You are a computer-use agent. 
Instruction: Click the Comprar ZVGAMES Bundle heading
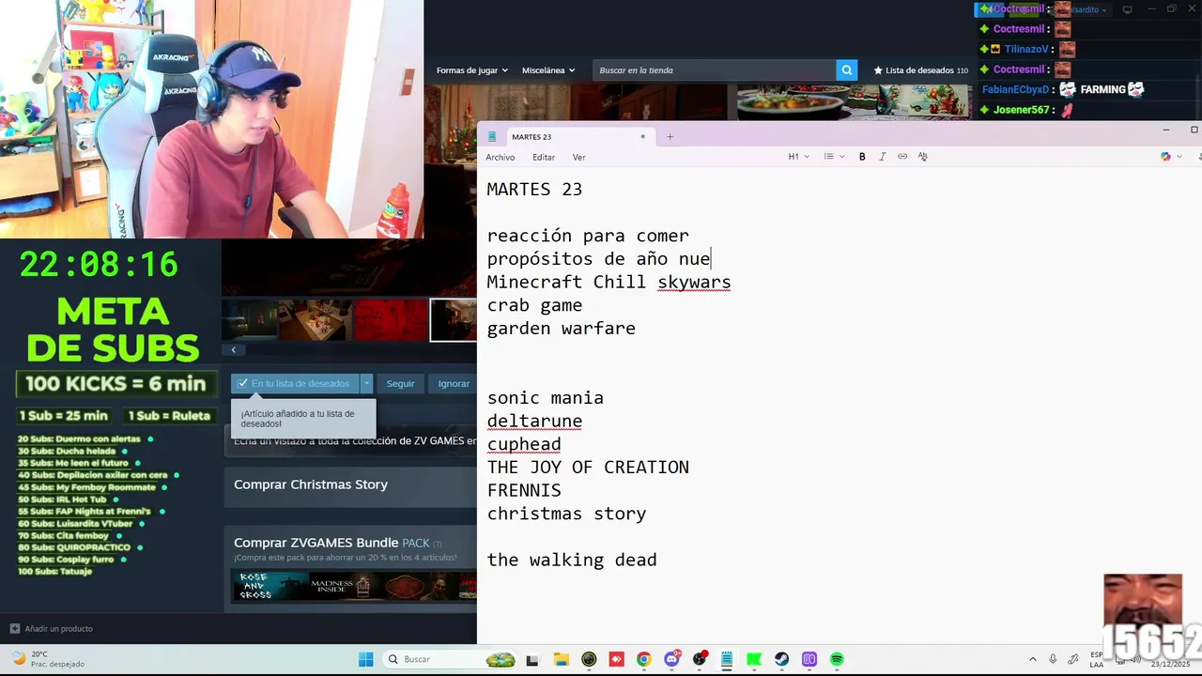(316, 543)
